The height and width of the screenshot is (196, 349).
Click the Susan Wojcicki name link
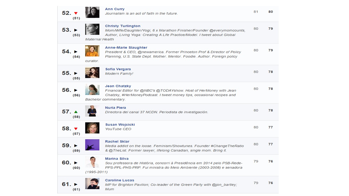[x=120, y=124]
